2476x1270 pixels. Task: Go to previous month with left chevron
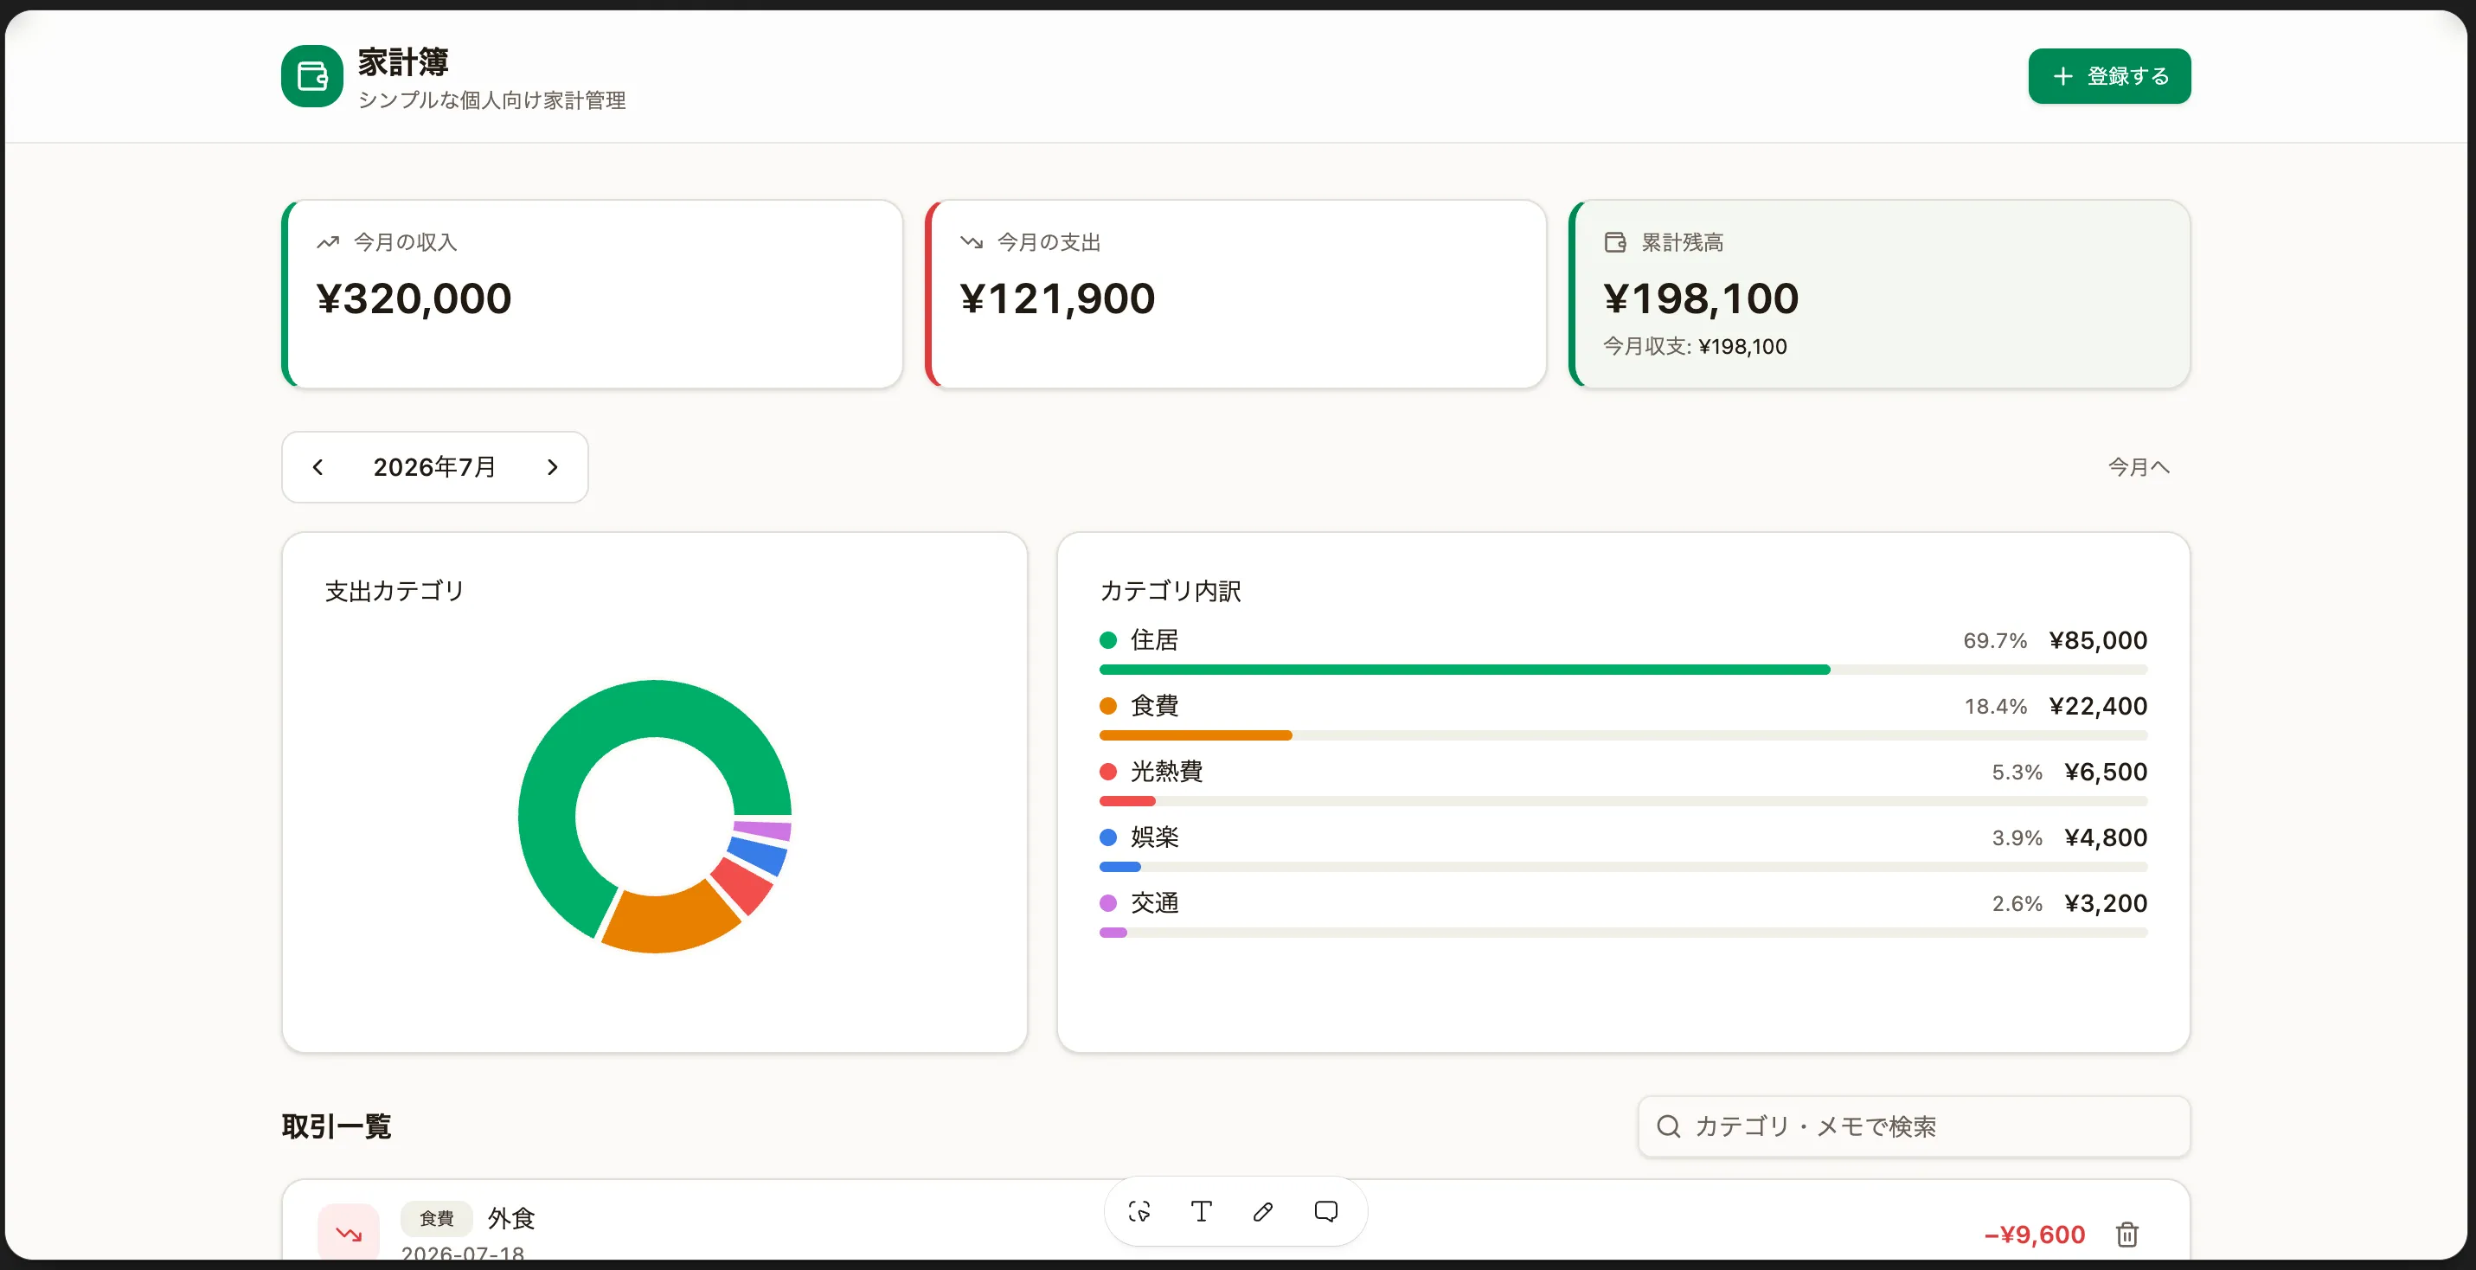[318, 467]
